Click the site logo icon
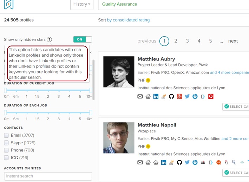Viewport: 249px width, 182px height. pyautogui.click(x=8, y=4)
